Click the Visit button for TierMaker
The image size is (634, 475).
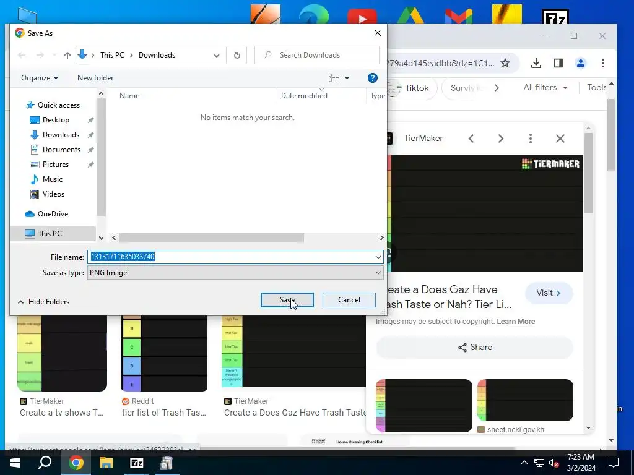pyautogui.click(x=549, y=293)
